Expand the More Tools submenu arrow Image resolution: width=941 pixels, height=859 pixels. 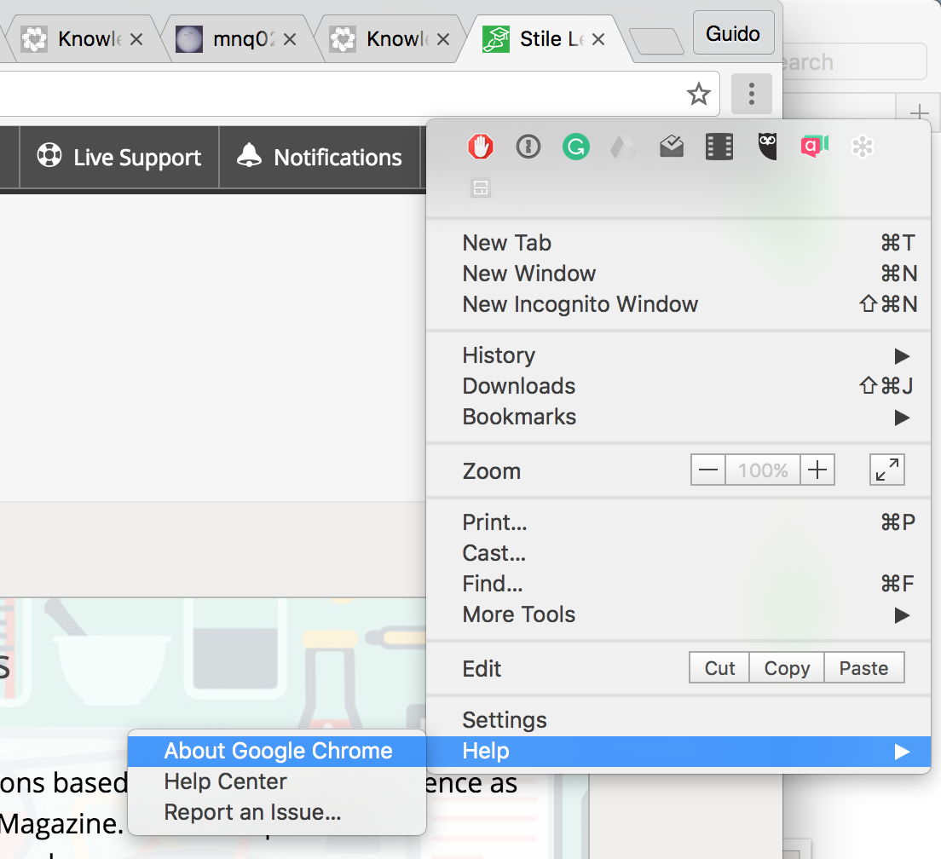[902, 615]
